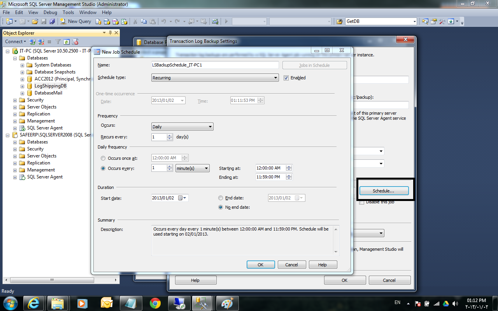This screenshot has height=311, width=498.
Task: Open the File menu
Action: 6,12
